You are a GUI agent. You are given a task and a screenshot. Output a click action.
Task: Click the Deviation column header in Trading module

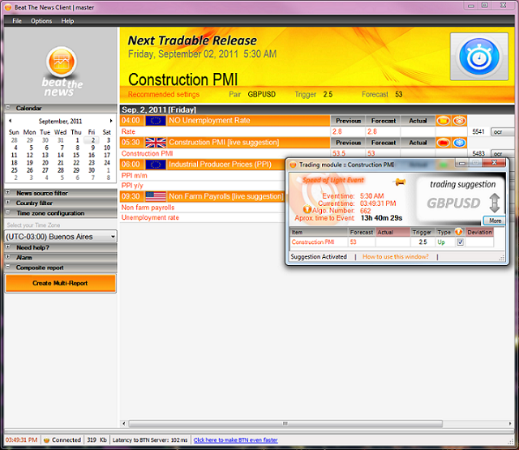click(479, 232)
